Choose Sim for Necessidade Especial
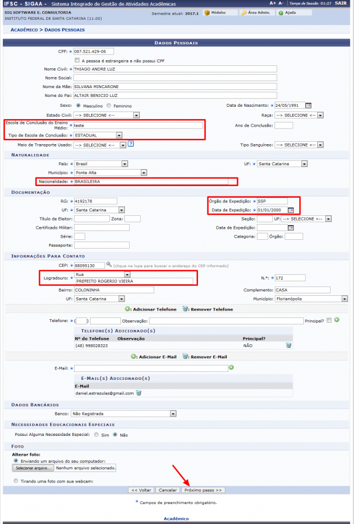This screenshot has width=354, height=524. point(97,434)
